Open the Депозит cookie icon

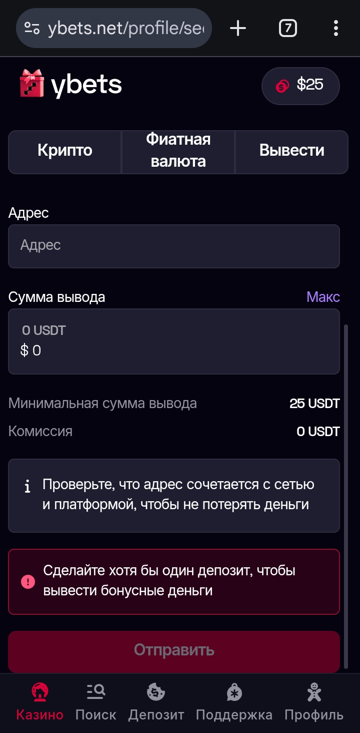156,692
